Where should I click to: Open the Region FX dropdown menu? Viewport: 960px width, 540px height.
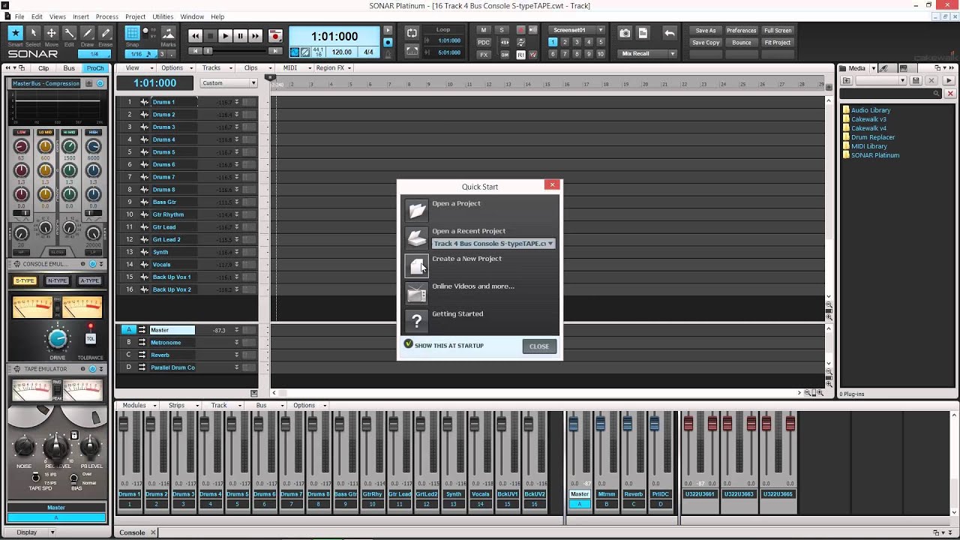[x=334, y=68]
